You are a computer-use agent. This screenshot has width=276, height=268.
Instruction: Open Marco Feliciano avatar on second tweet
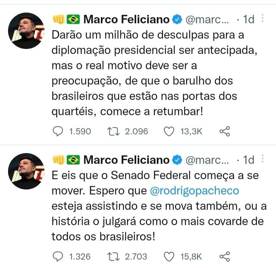(26, 171)
